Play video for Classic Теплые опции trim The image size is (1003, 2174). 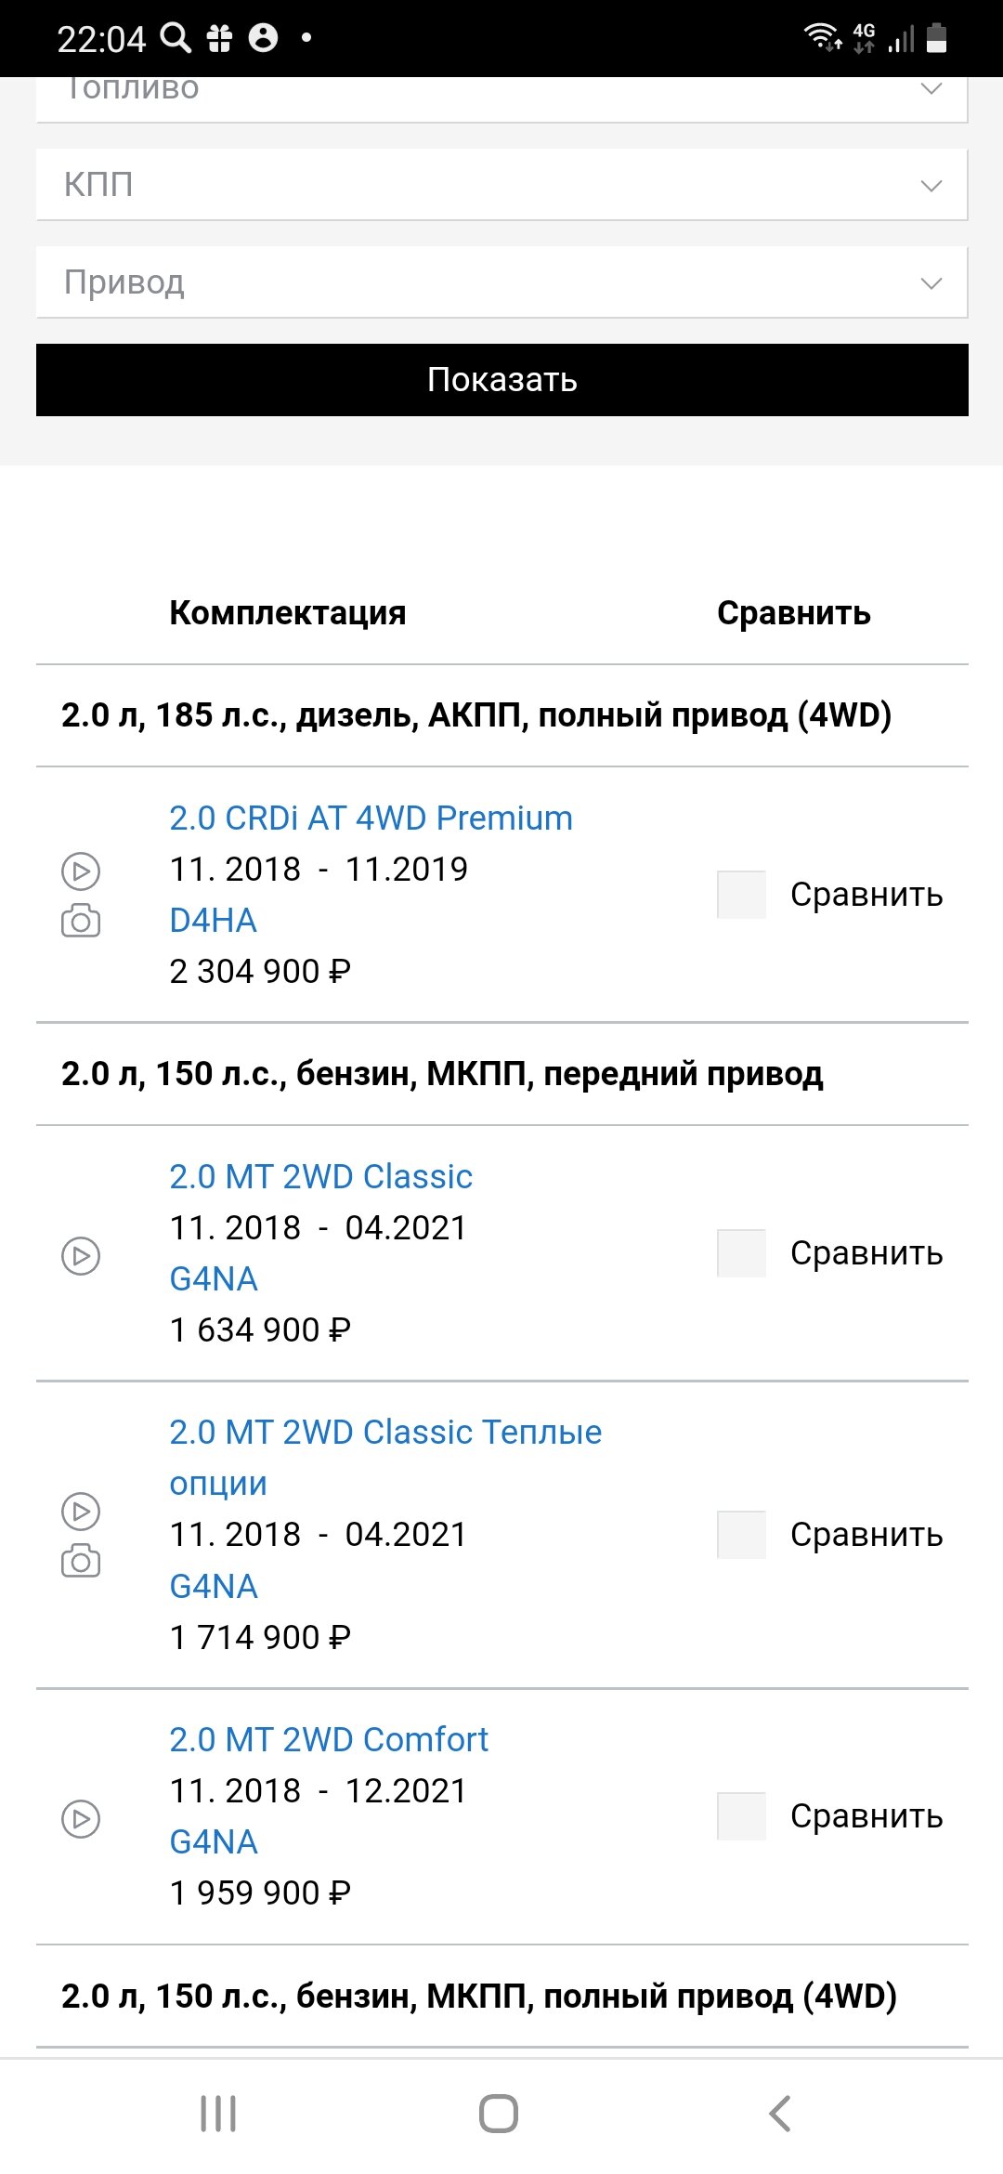pyautogui.click(x=81, y=1512)
